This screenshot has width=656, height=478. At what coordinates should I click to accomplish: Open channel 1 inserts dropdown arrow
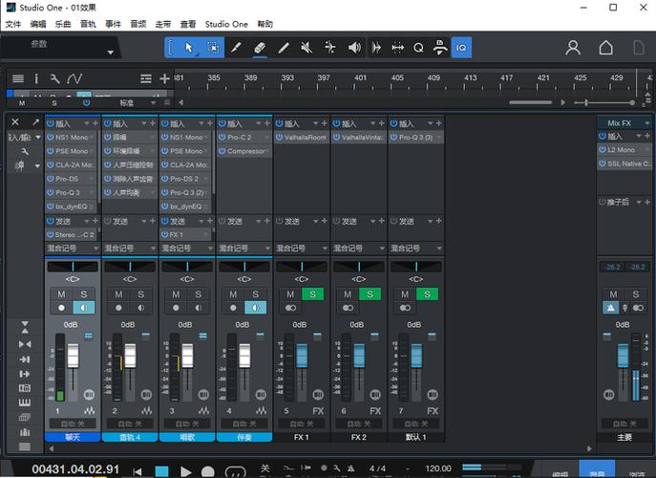tap(87, 123)
